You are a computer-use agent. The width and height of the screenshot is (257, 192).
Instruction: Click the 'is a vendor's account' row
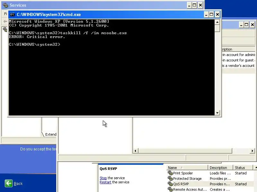pos(238,66)
